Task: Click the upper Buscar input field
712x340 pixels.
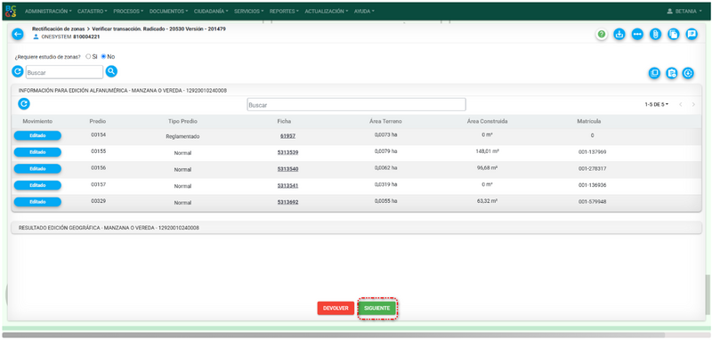Action: (64, 72)
